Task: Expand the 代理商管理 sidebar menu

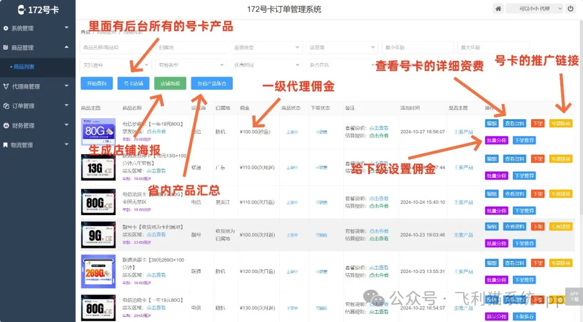Action: click(38, 86)
